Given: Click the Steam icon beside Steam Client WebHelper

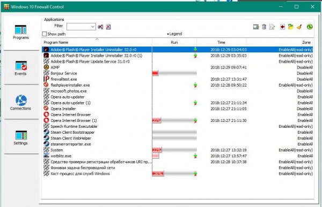Looking at the screenshot, I should [46, 138].
